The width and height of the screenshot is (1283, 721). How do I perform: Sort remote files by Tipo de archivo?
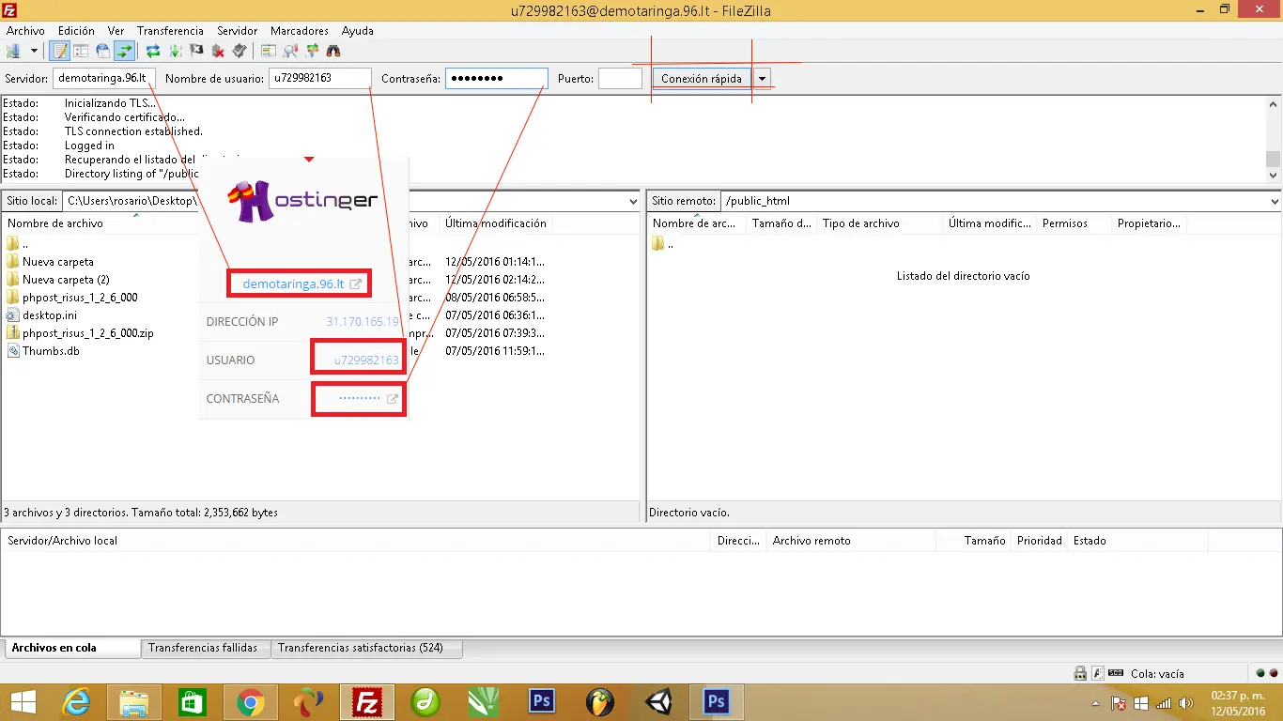[x=880, y=223]
